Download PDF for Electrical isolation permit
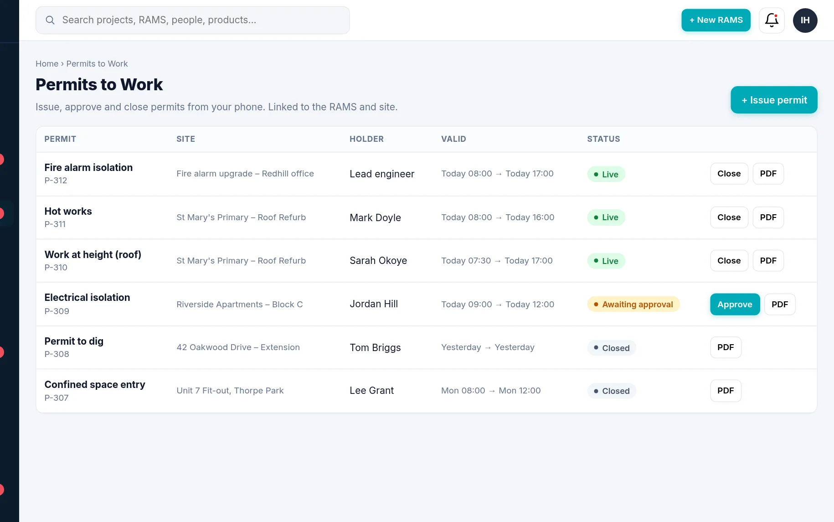This screenshot has height=522, width=834. pos(780,305)
